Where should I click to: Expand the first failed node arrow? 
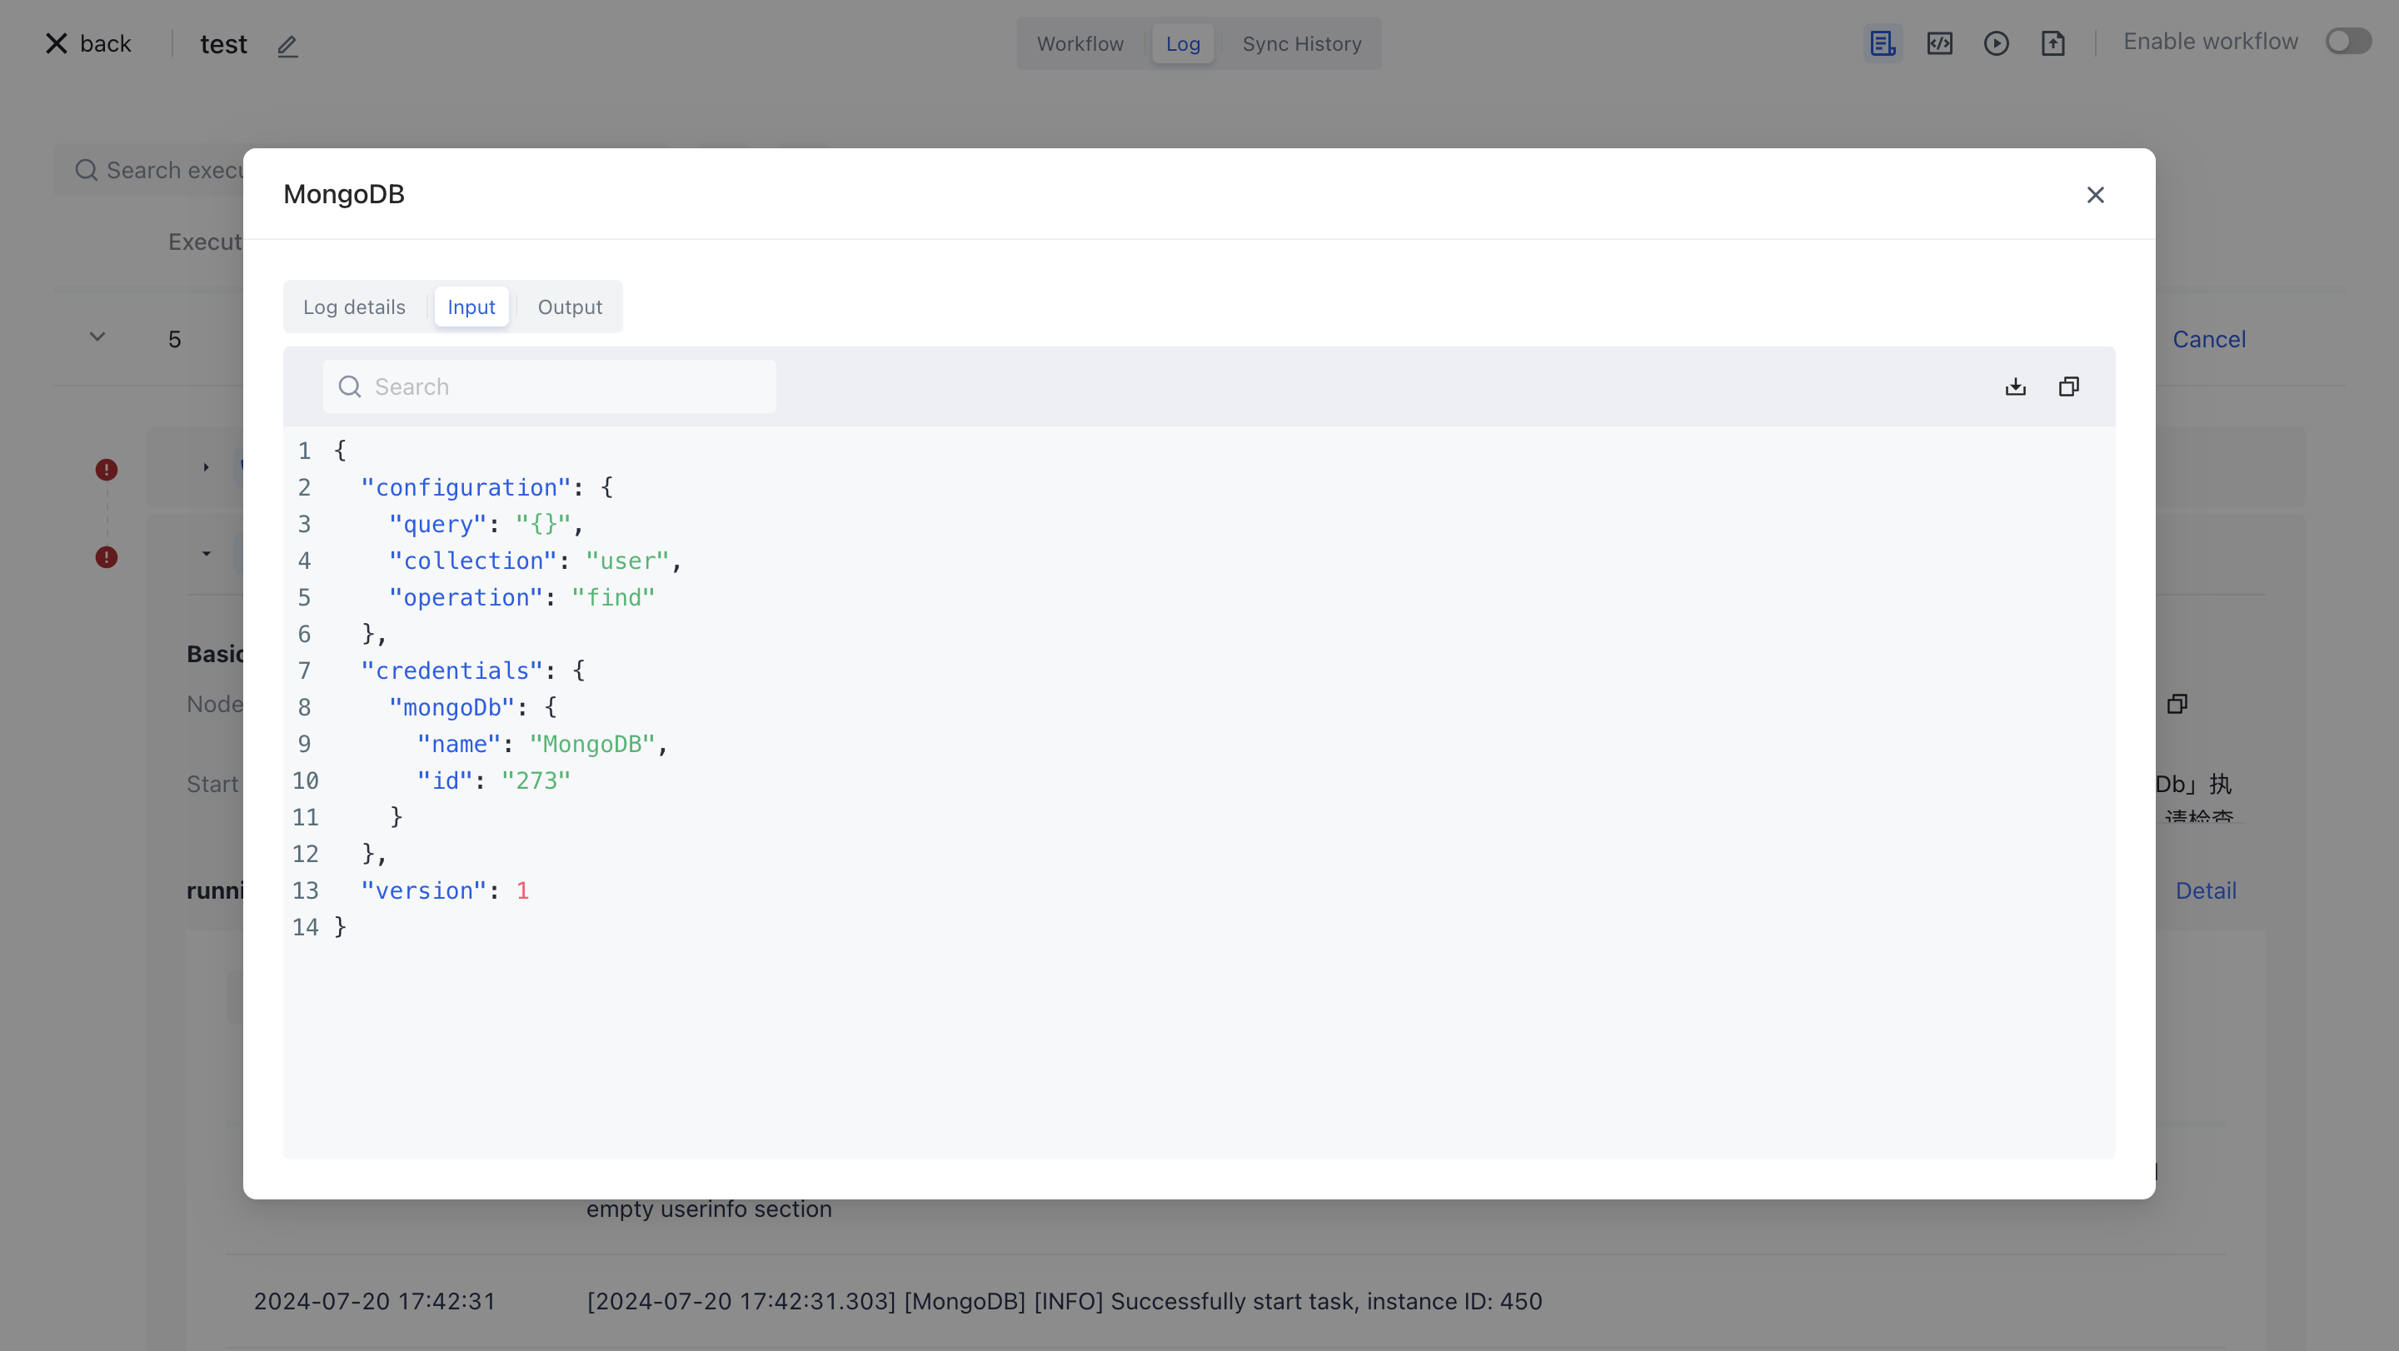click(x=206, y=467)
